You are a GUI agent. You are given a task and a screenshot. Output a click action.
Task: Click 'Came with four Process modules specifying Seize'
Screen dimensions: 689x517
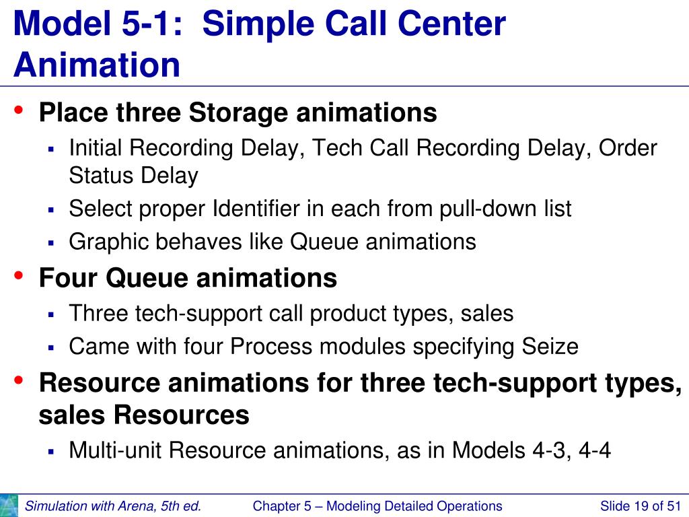point(324,347)
